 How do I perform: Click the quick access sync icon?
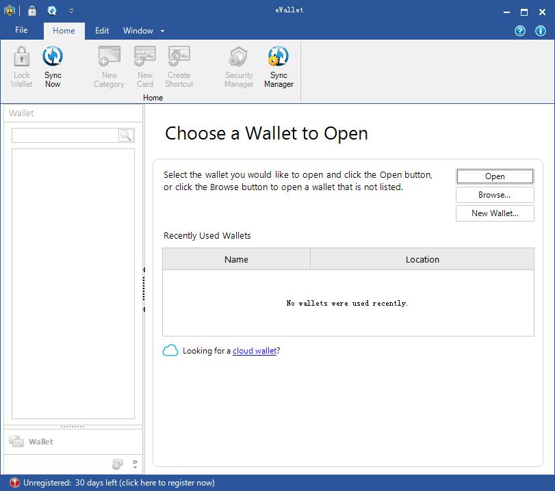(53, 11)
